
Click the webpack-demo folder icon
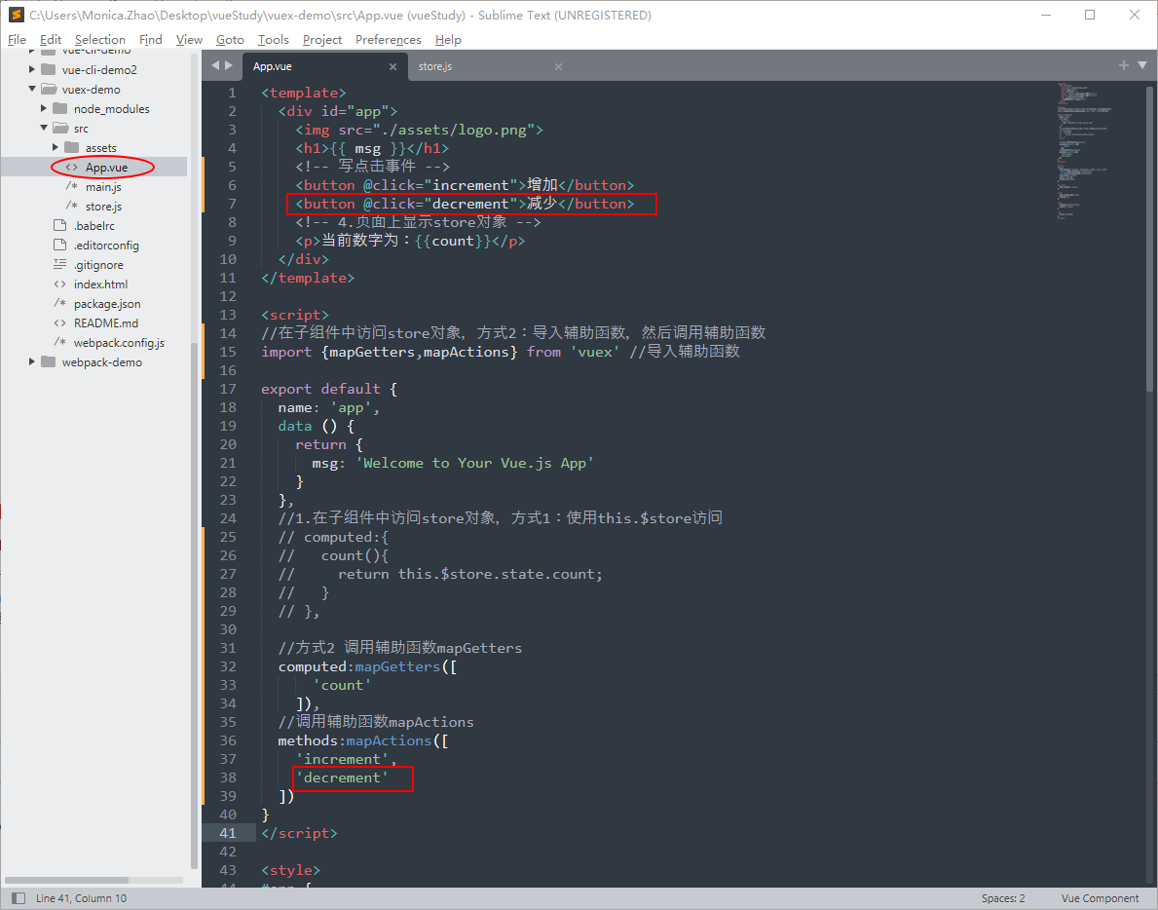tap(49, 361)
